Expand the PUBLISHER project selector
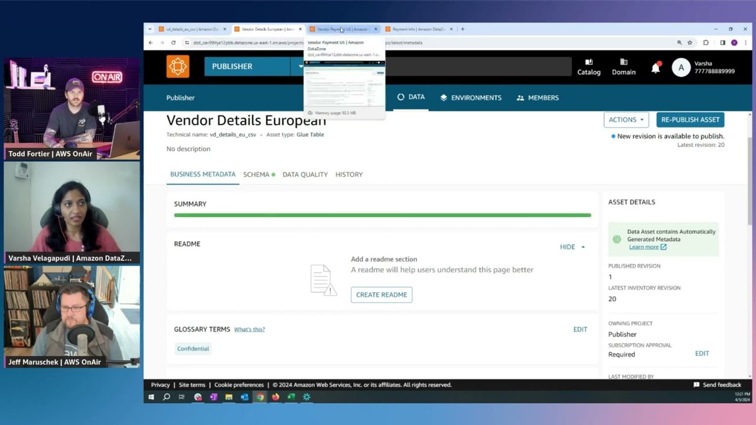 [301, 66]
